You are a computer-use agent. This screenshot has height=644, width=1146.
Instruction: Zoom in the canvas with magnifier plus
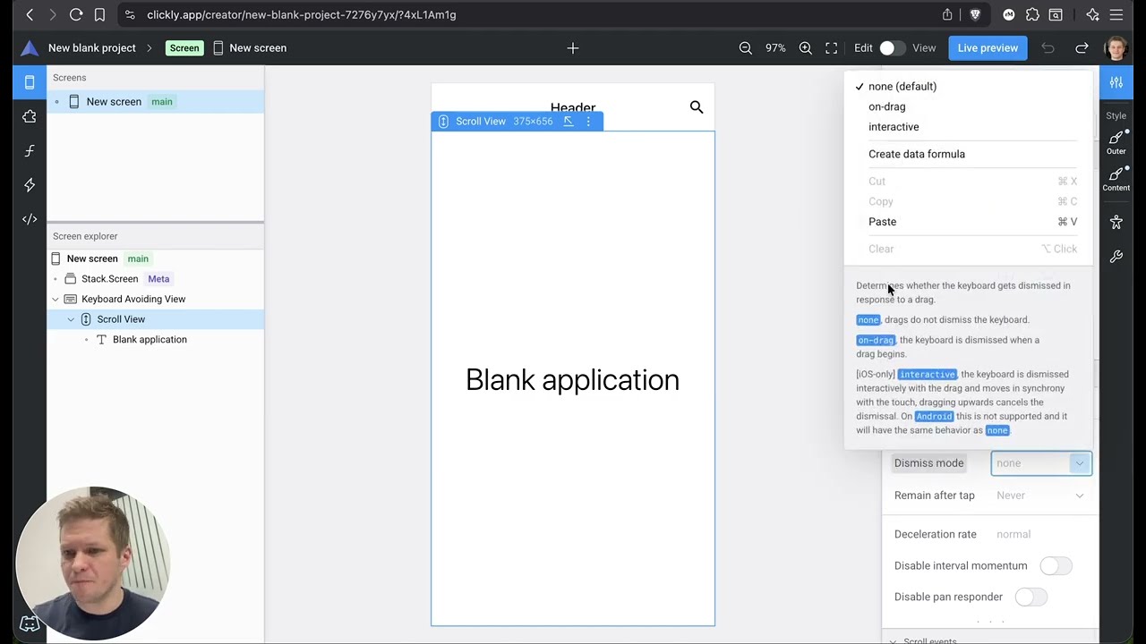(806, 48)
